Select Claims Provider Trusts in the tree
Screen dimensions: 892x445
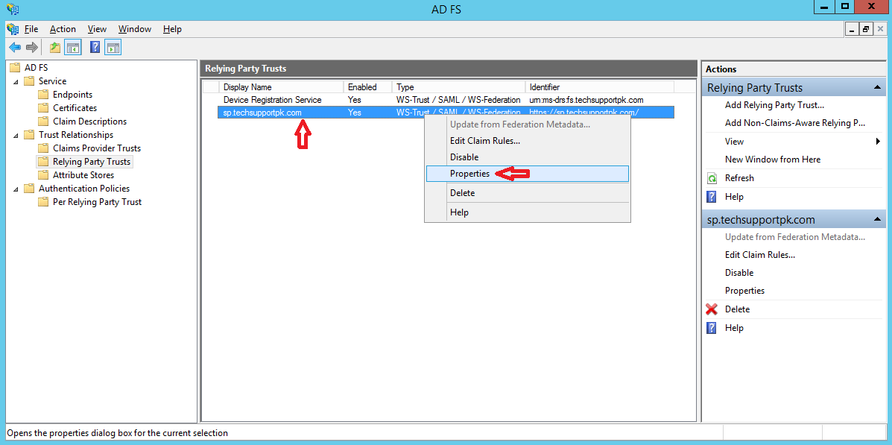(97, 148)
